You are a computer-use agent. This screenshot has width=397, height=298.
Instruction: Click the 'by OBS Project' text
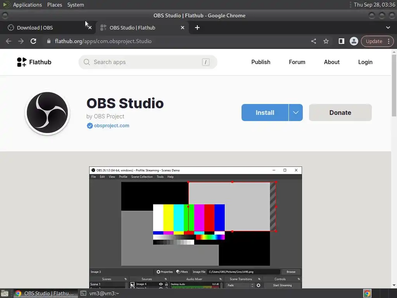(x=105, y=116)
